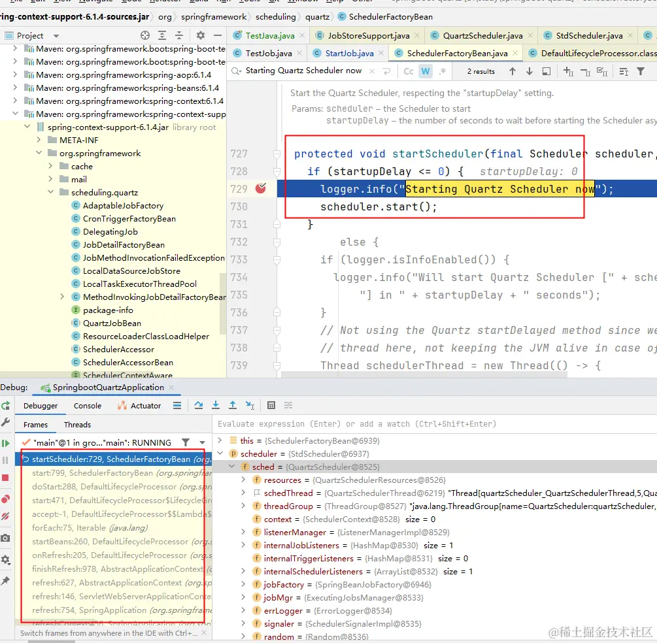657x643 pixels.
Task: Click the Select Opened File locate icon
Action: 145,35
